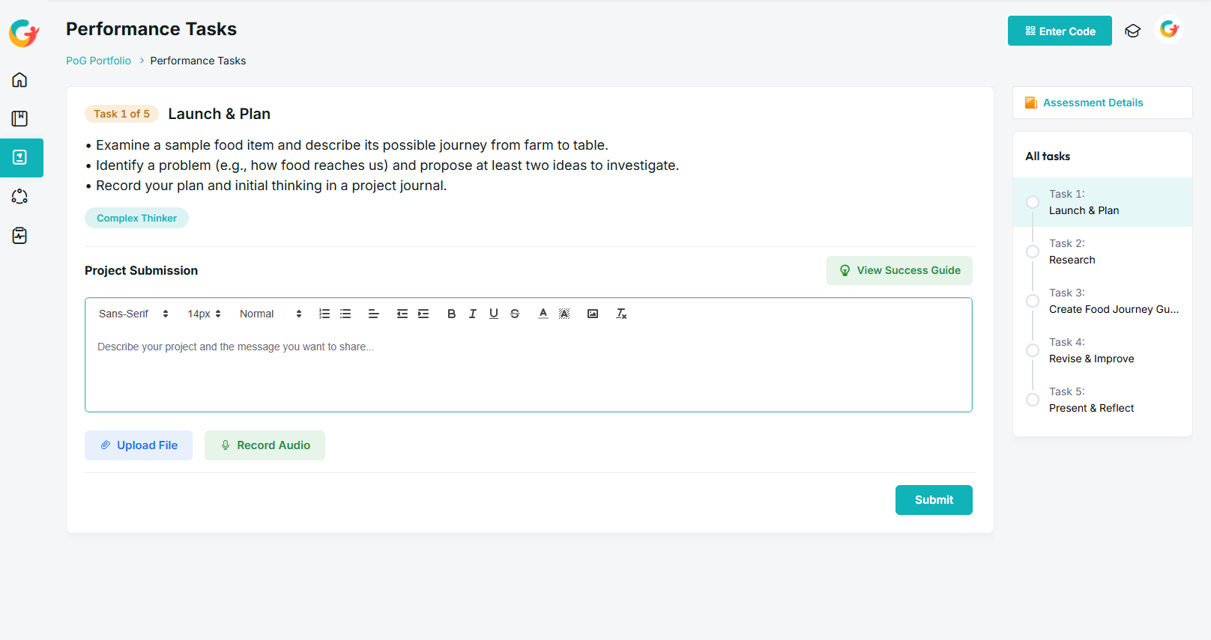Select the Task 2 Research circle
Image resolution: width=1211 pixels, height=640 pixels.
pyautogui.click(x=1033, y=252)
